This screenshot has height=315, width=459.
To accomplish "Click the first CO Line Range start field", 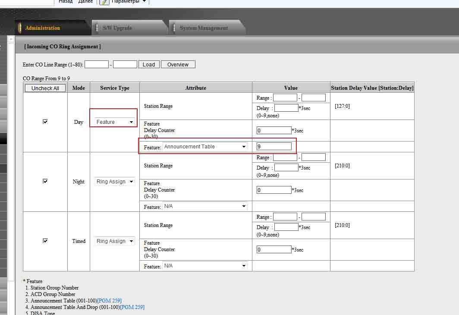I will point(97,65).
